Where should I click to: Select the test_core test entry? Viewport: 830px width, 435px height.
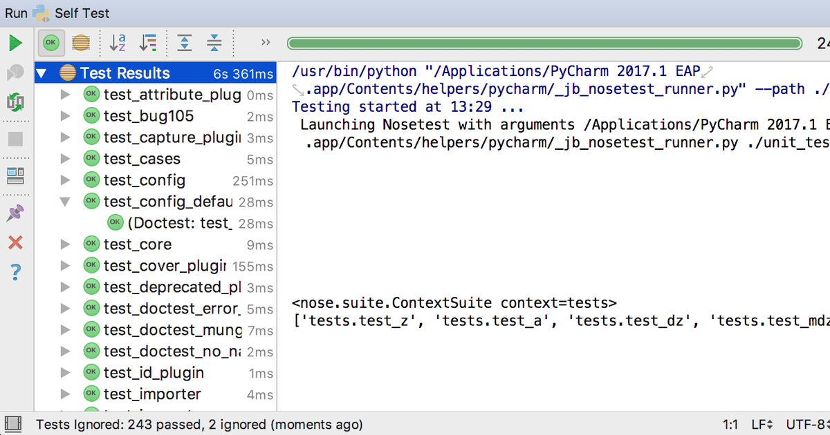pyautogui.click(x=137, y=244)
